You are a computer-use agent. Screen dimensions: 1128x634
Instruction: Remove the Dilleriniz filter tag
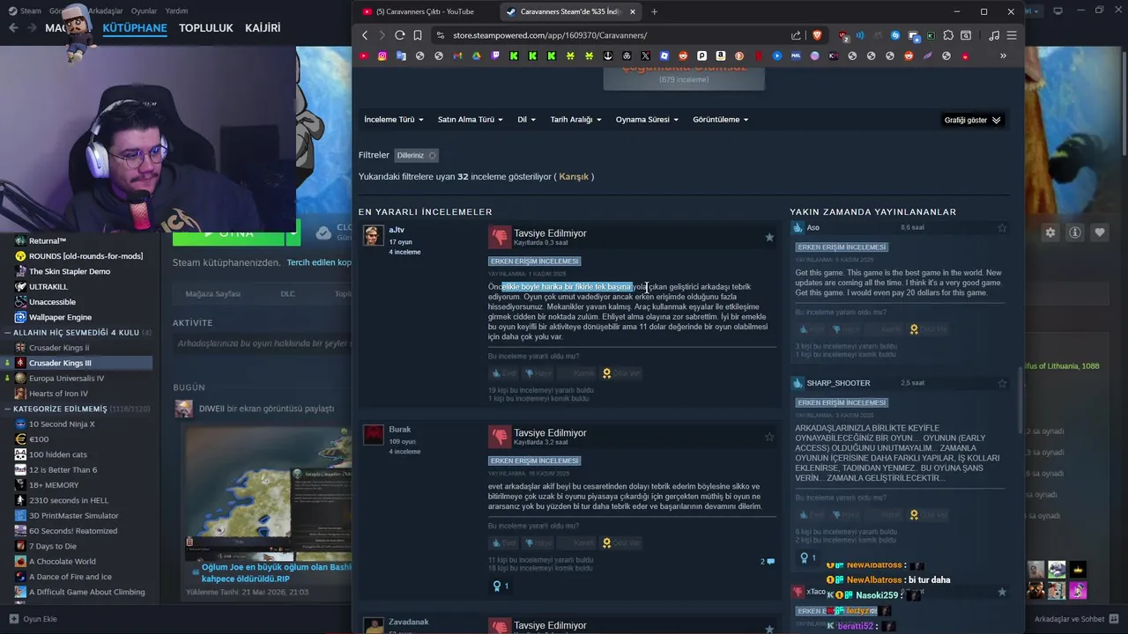pos(432,155)
